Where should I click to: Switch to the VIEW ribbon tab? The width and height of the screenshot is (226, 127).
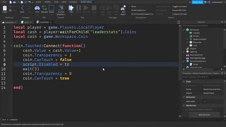pos(64,2)
